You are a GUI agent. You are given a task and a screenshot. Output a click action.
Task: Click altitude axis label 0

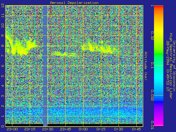tap(3, 126)
